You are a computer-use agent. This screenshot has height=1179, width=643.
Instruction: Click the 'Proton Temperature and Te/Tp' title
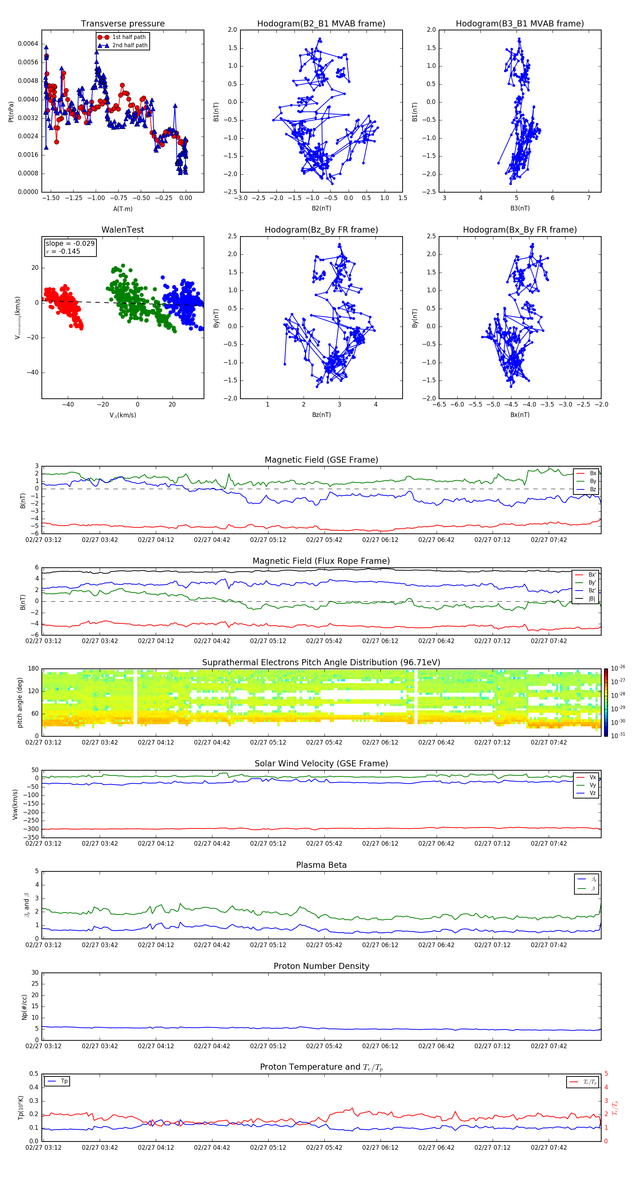pos(321,1067)
